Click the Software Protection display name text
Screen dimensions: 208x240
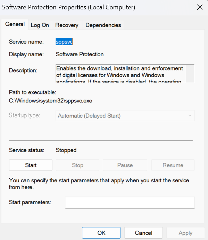pyautogui.click(x=80, y=54)
